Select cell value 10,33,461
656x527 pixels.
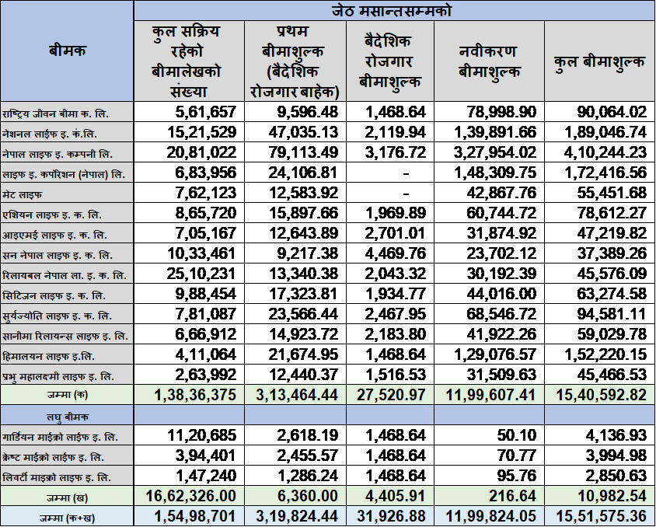click(x=201, y=253)
